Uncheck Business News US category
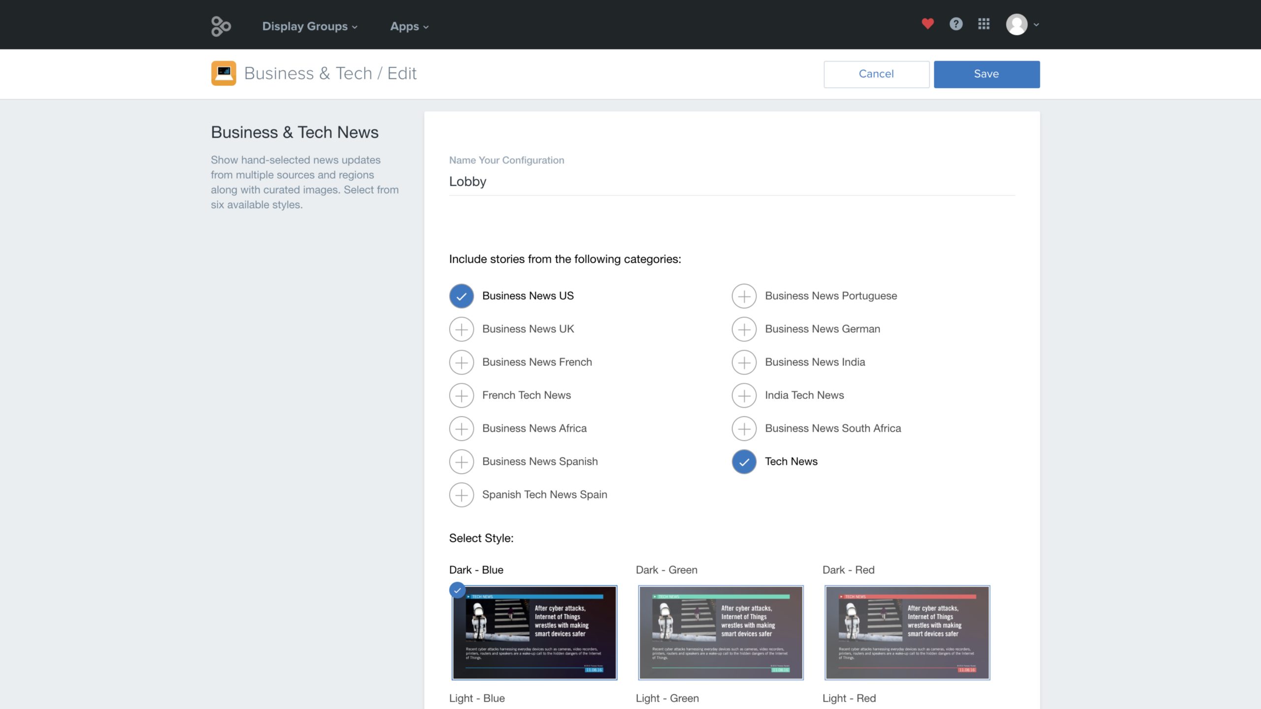 pyautogui.click(x=461, y=296)
